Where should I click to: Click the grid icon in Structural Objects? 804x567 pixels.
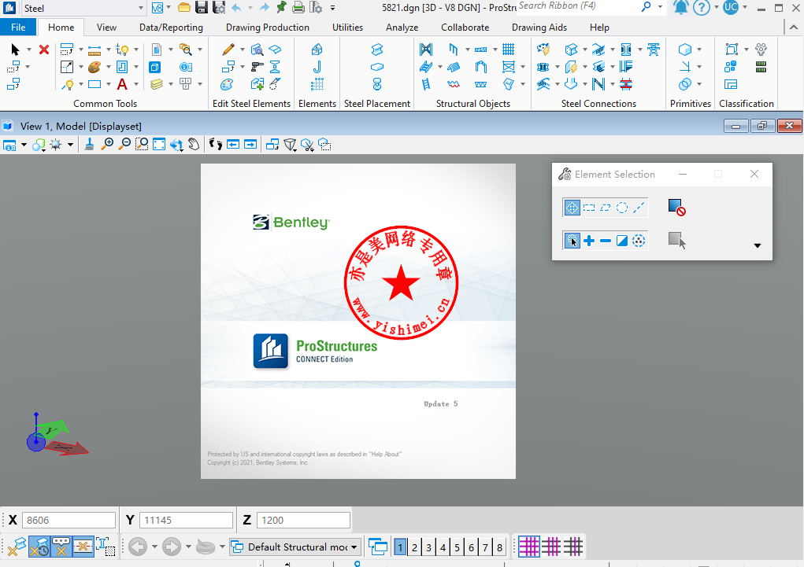(x=508, y=50)
